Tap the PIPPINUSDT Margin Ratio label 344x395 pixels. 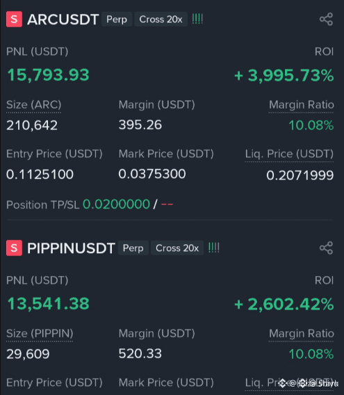(302, 333)
